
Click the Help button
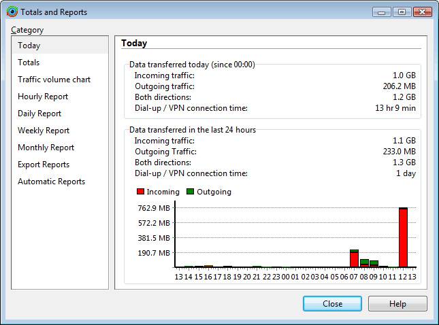click(397, 304)
